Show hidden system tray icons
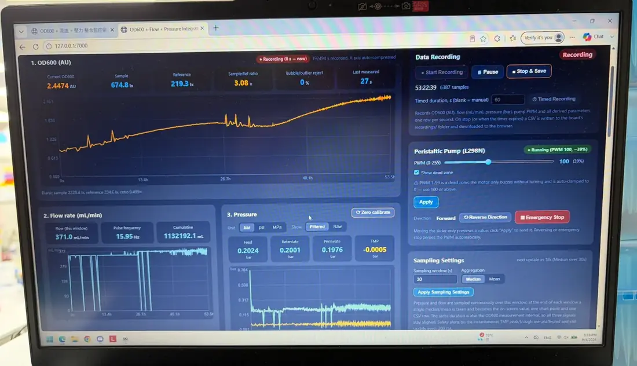Screen dimensions: 637x366 click(x=526, y=338)
